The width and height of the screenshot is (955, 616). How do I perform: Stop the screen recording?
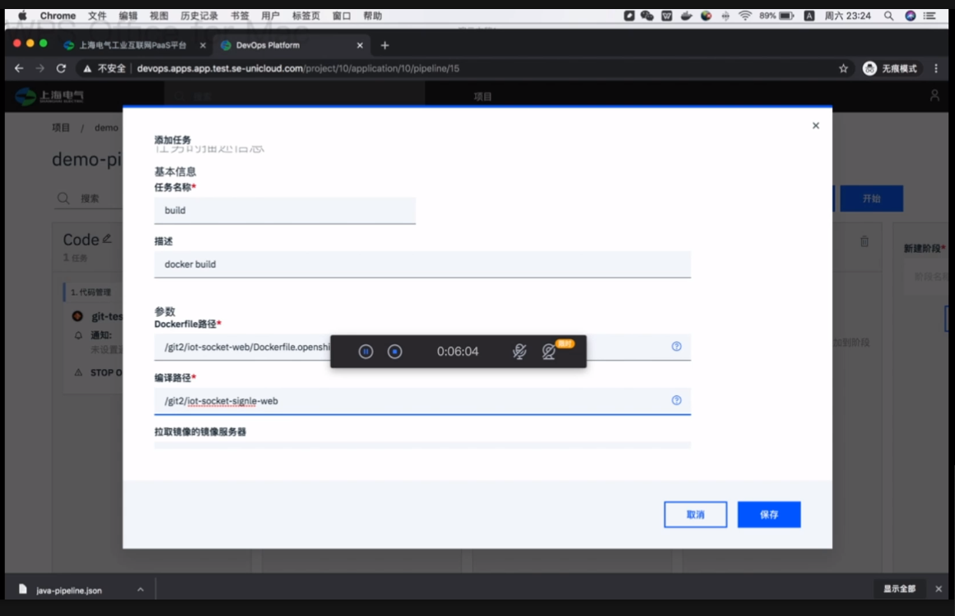(x=394, y=352)
